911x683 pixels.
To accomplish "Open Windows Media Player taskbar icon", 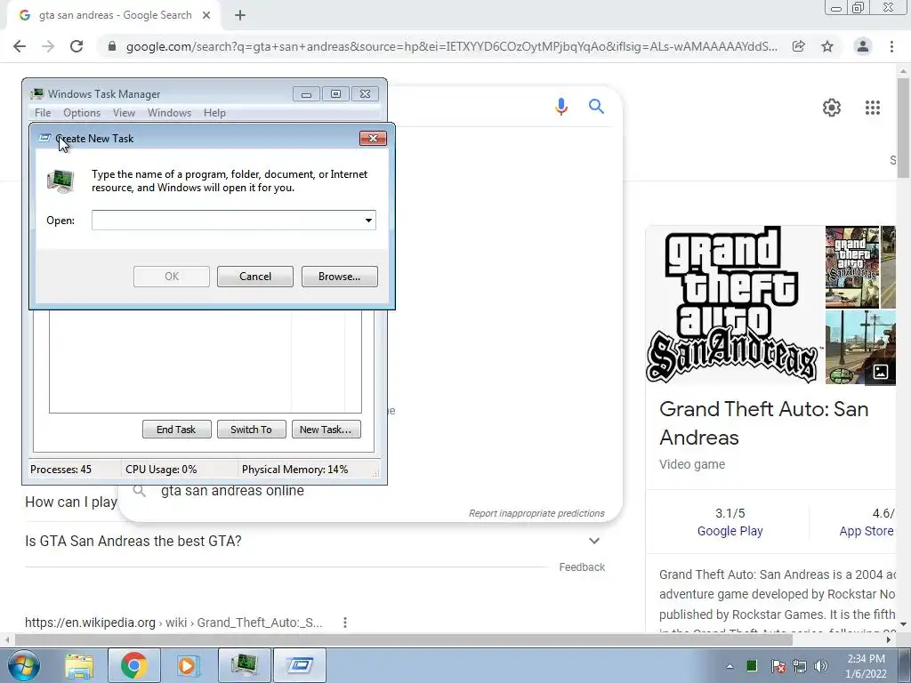I will [188, 665].
